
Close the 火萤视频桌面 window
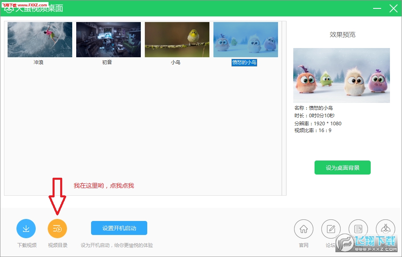point(393,8)
